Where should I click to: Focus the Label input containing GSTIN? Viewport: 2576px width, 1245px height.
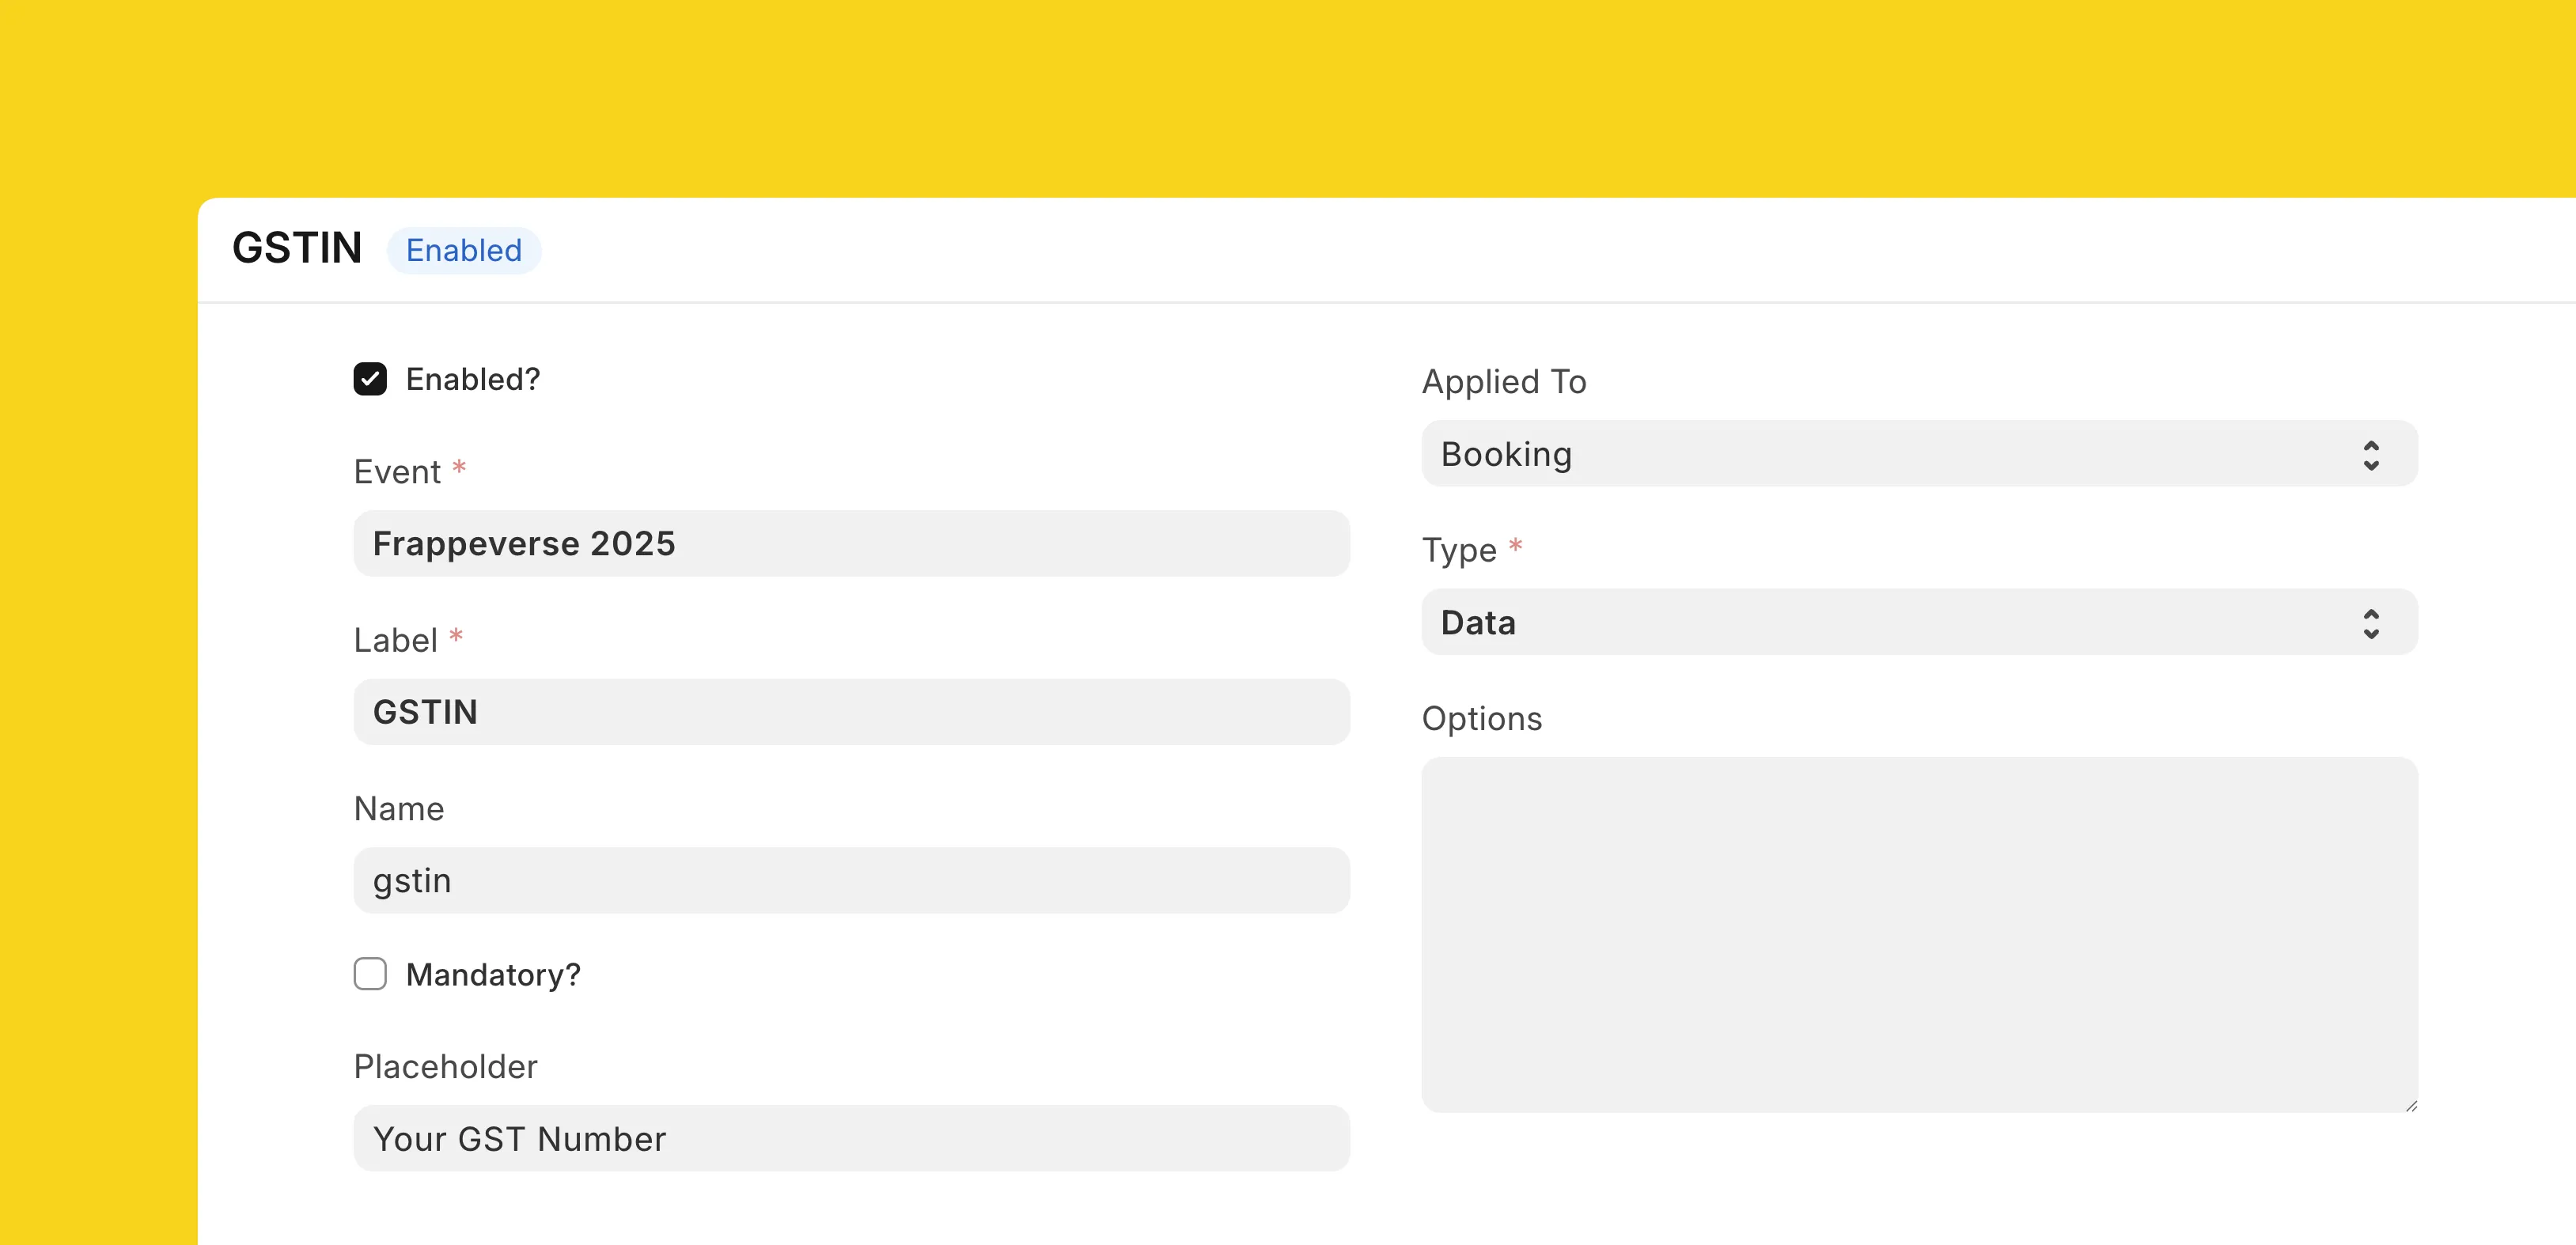pos(851,712)
